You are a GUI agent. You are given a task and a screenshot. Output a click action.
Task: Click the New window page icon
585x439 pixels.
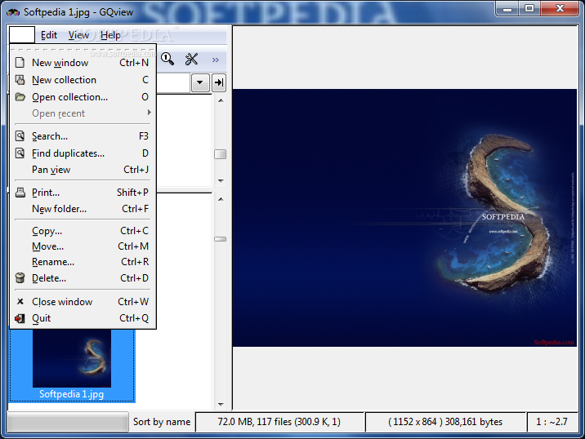(20, 63)
